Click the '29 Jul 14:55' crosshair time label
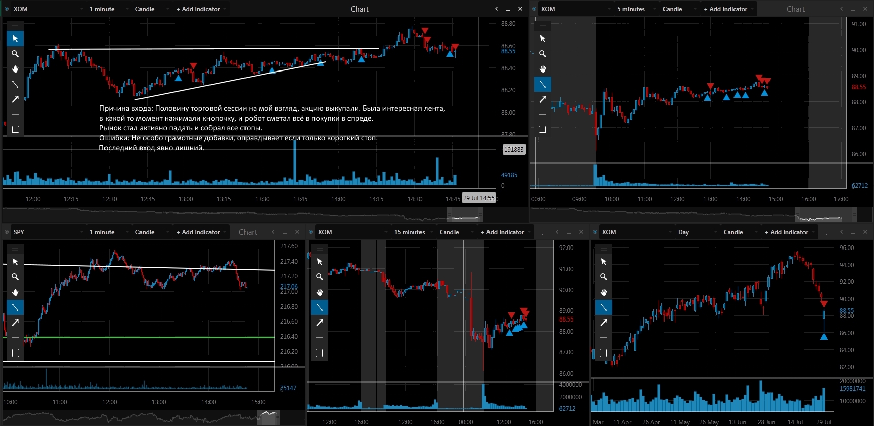This screenshot has width=874, height=426. [x=479, y=198]
